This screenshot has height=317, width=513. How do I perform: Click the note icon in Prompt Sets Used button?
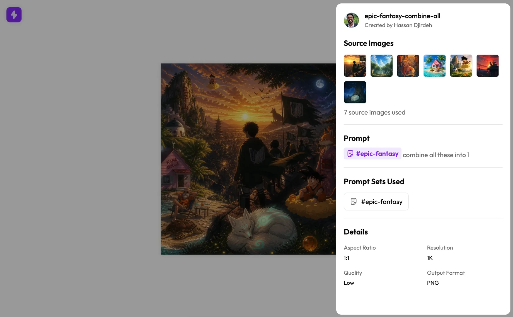click(354, 202)
